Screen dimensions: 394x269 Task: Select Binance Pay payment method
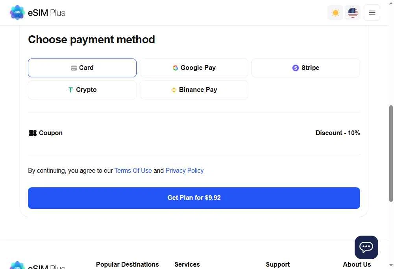pyautogui.click(x=194, y=90)
